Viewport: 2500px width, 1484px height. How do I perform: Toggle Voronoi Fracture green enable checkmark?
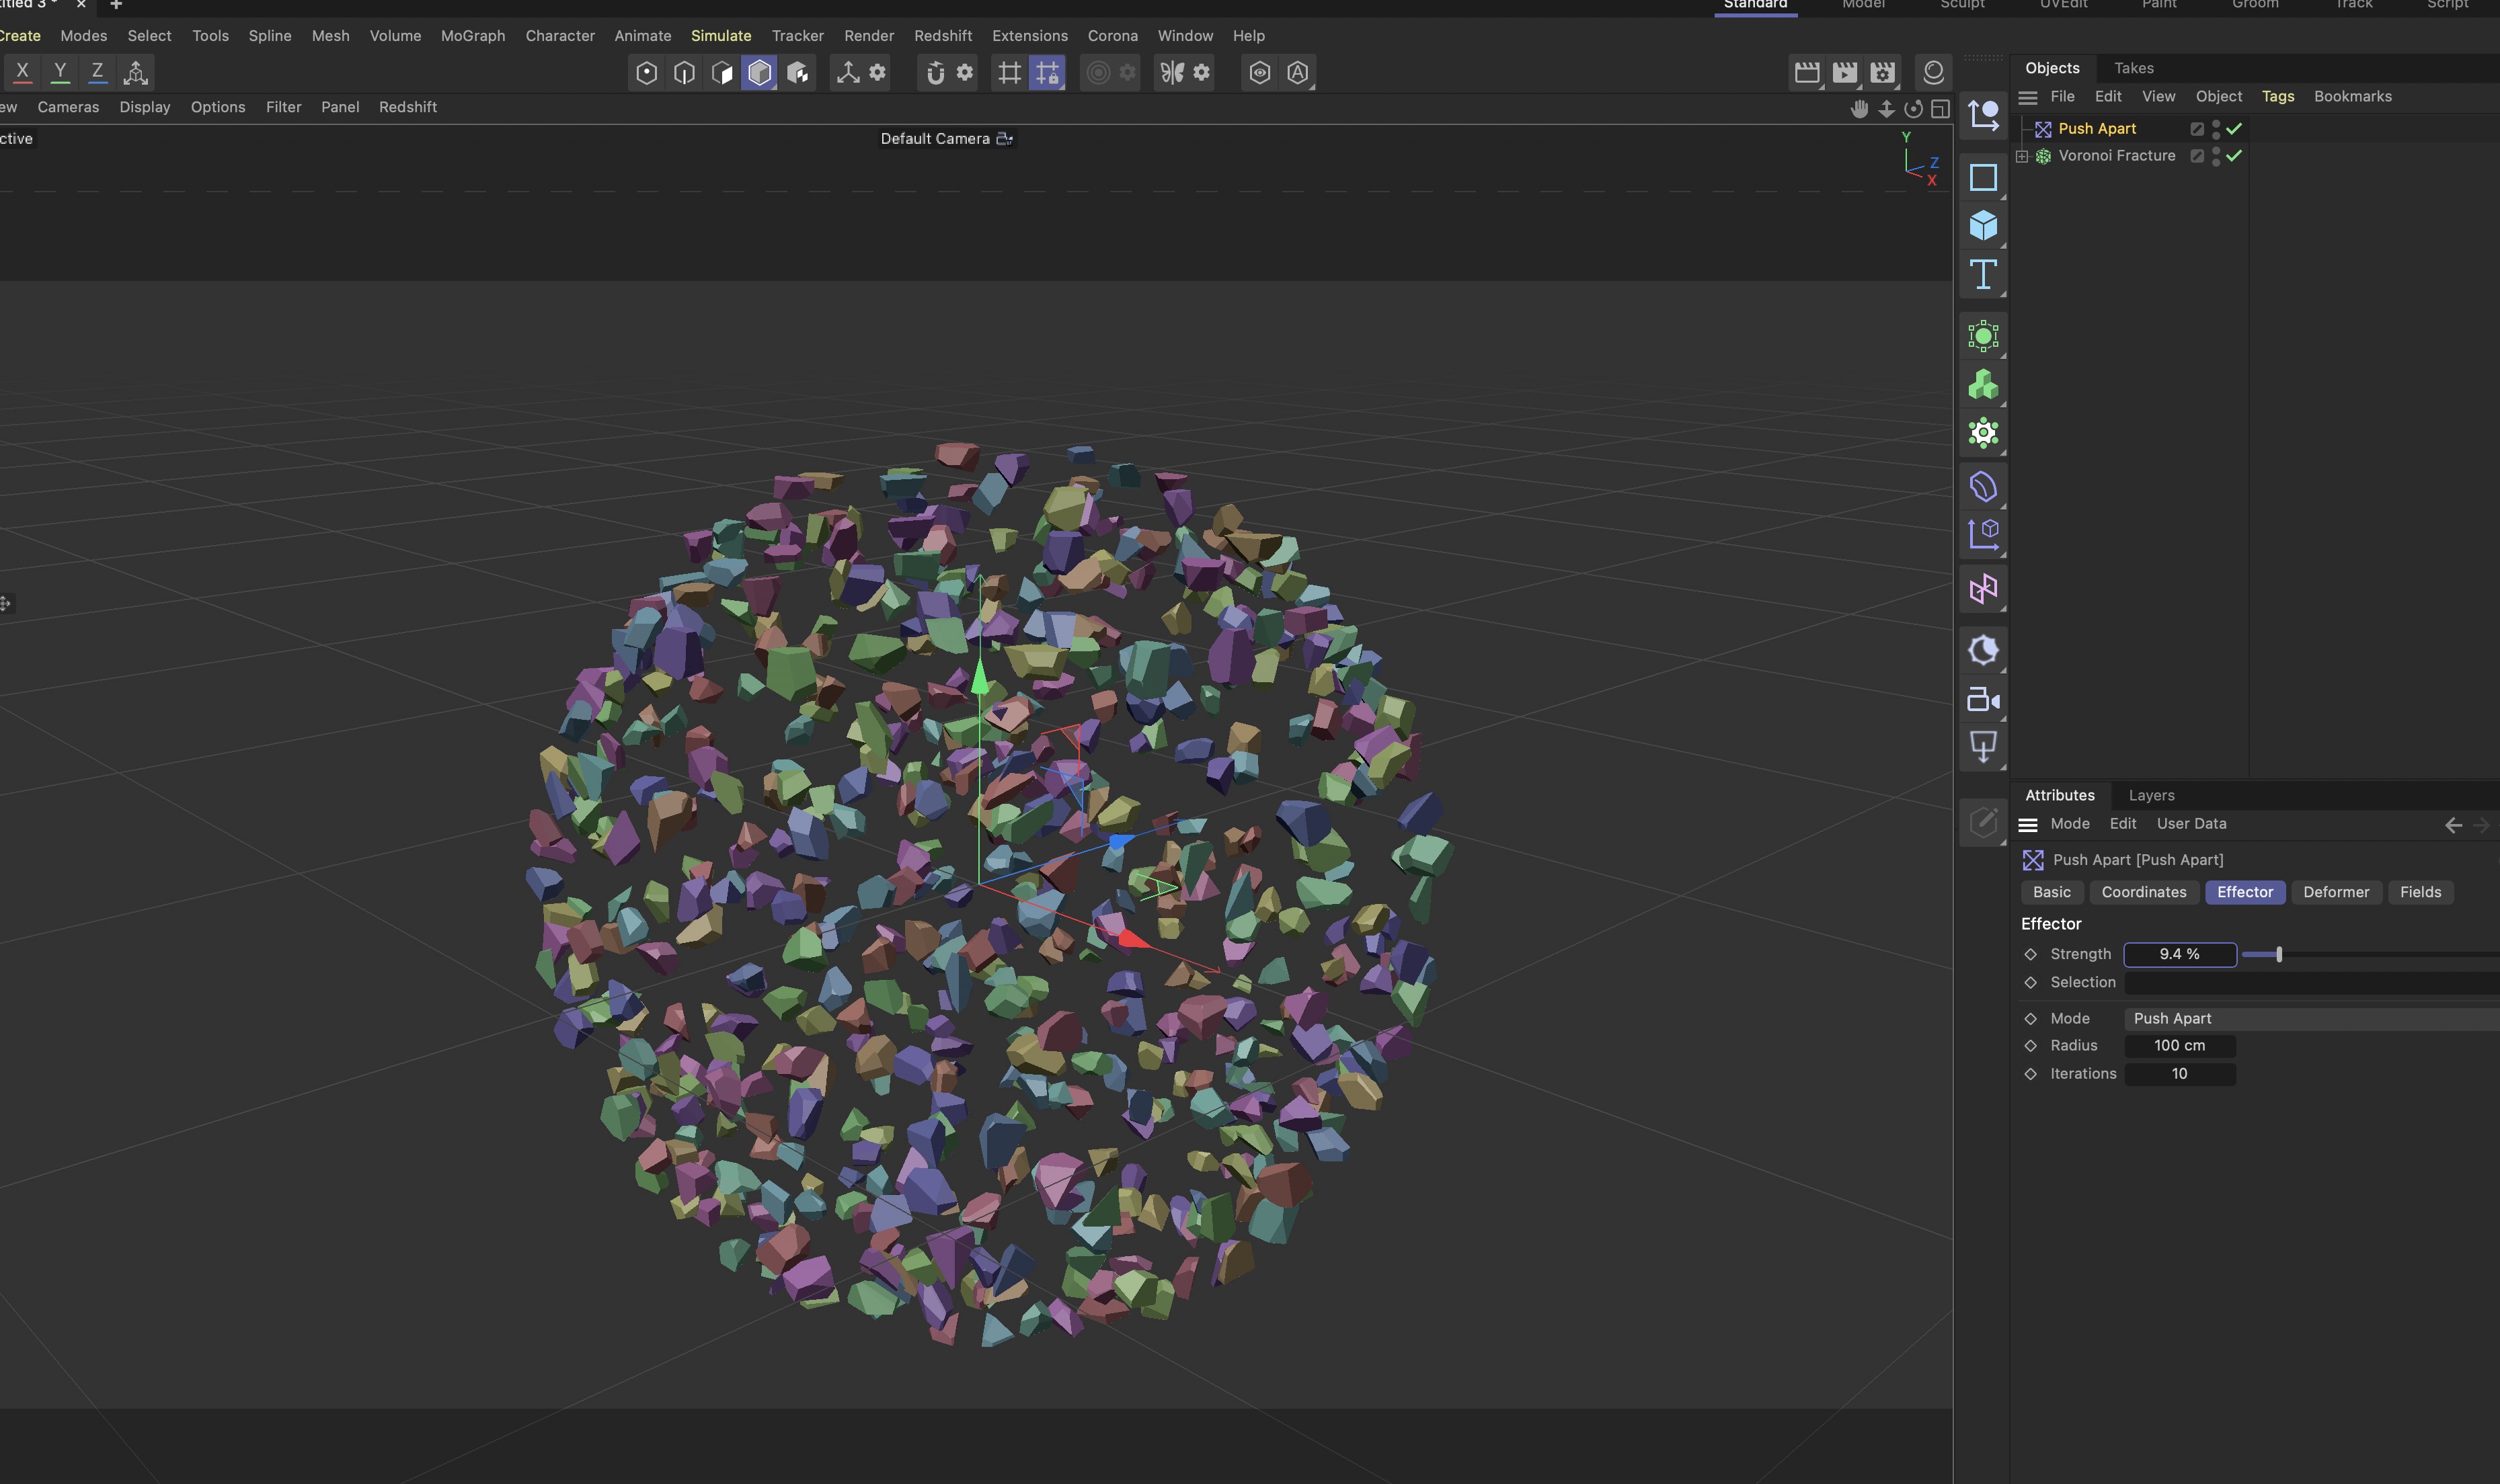click(2234, 155)
